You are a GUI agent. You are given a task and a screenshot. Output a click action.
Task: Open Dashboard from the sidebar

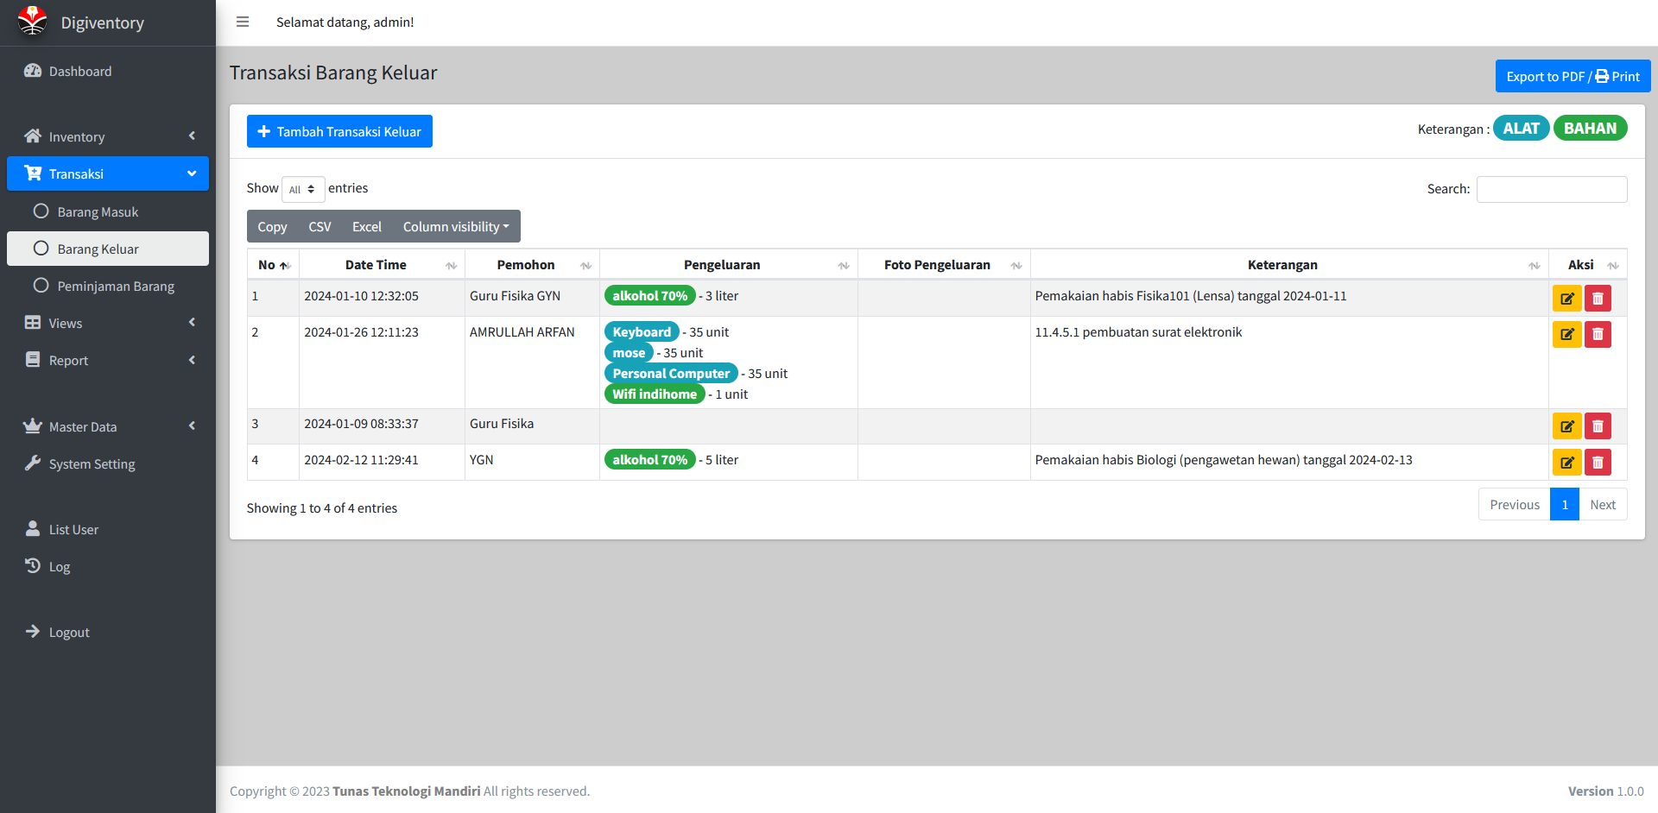tap(80, 72)
